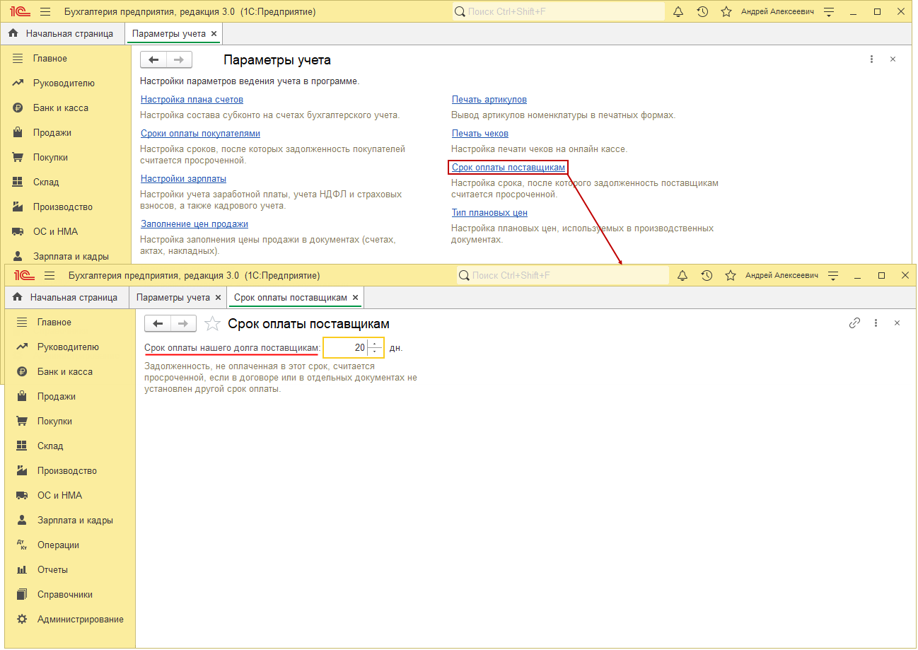Screen dimensions: 918x650
Task: Close the Срок оплаты поставщикам form with x
Action: tap(897, 323)
